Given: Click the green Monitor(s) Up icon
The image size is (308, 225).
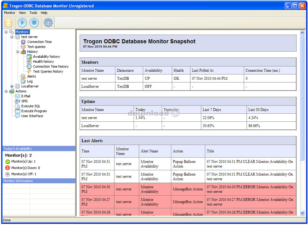Looking at the screenshot, I should (7, 161).
